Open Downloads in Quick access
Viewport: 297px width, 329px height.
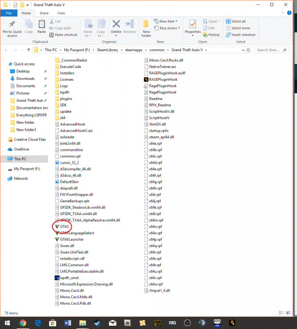[25, 79]
